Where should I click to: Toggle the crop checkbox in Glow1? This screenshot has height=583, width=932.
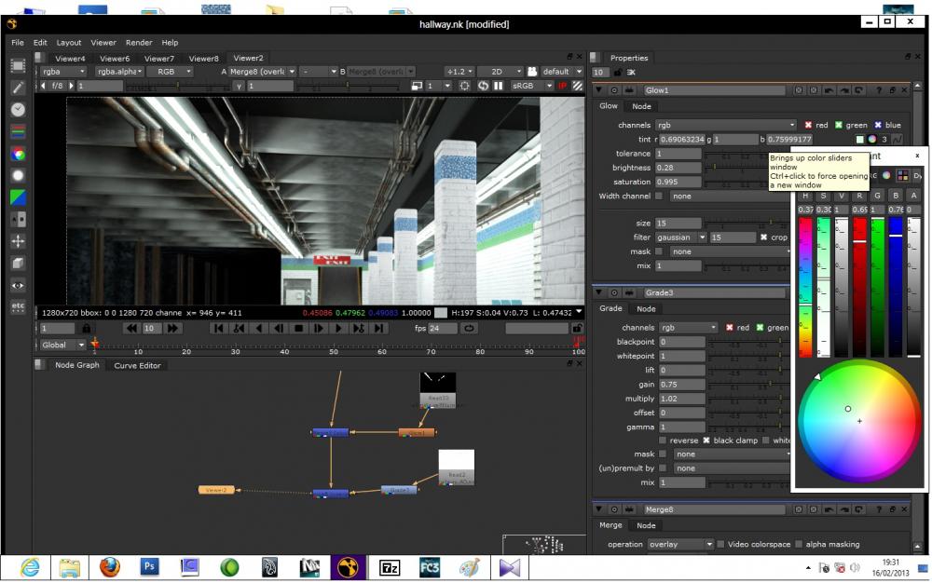764,237
